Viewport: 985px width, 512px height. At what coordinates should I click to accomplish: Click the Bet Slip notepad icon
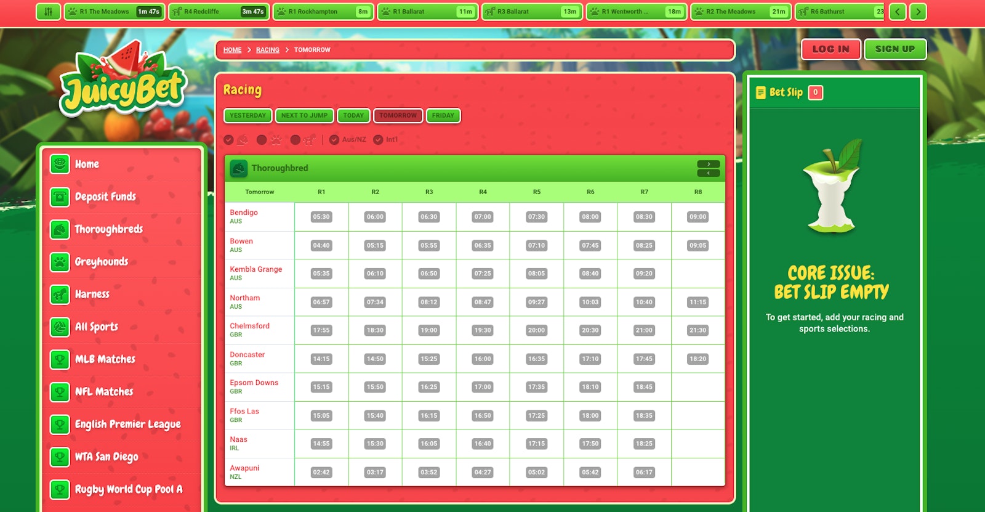pos(761,92)
